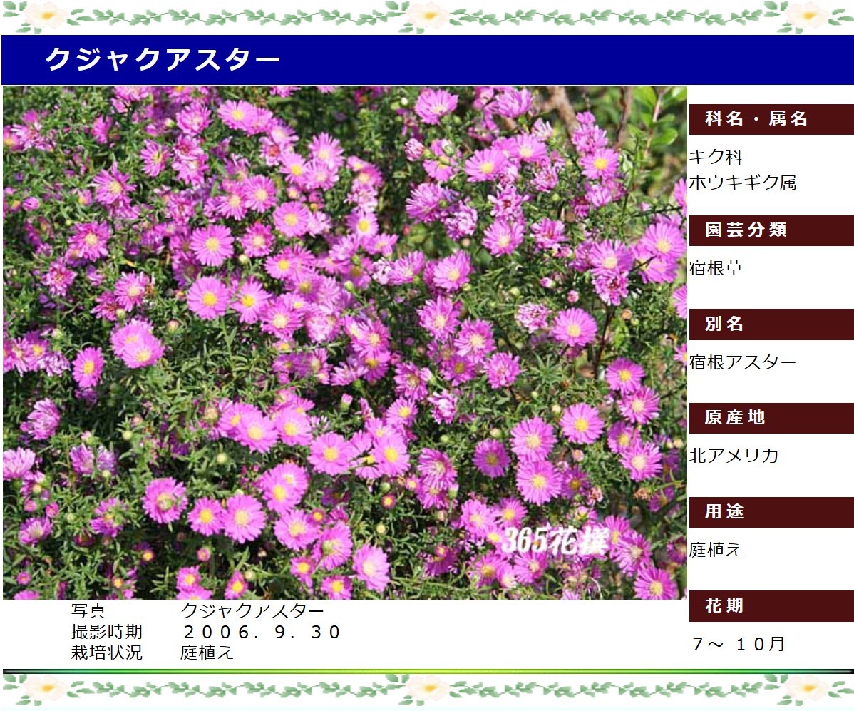Click the center rose in top border
This screenshot has height=711, width=854.
pos(429,15)
